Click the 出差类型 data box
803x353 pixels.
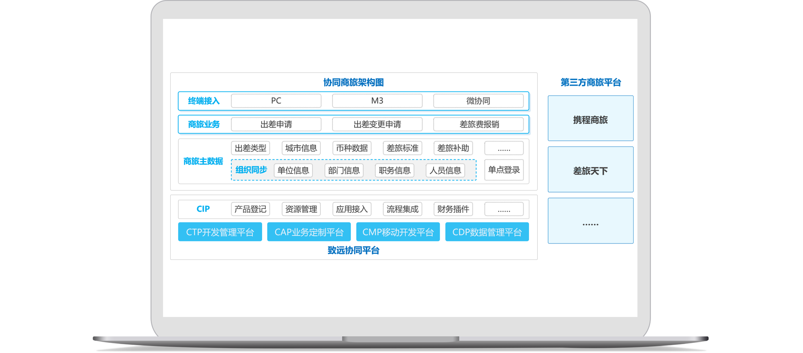pyautogui.click(x=251, y=148)
